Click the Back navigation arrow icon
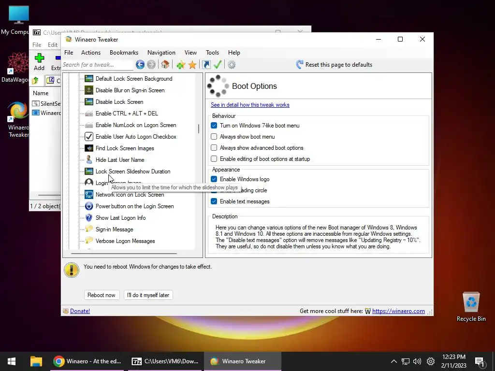Screen dimensions: 495x371 [140, 65]
